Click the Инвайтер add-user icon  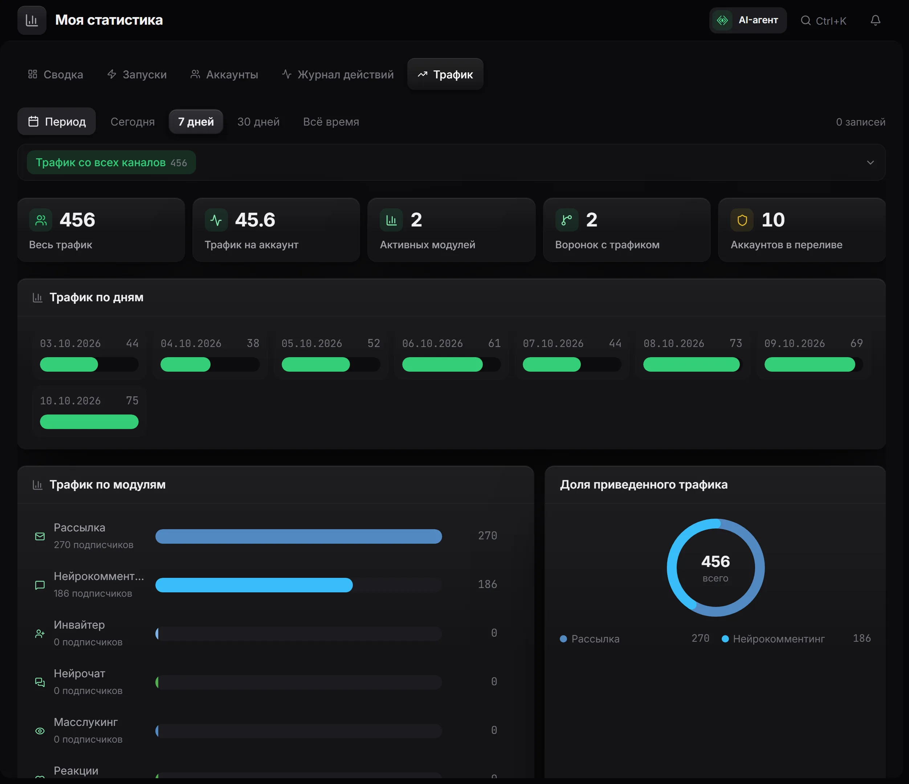(40, 634)
